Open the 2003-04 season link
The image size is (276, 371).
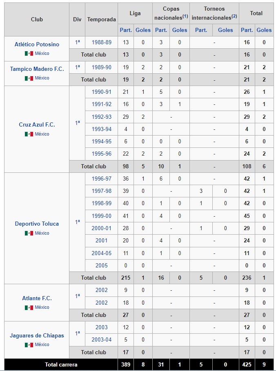[101, 340]
